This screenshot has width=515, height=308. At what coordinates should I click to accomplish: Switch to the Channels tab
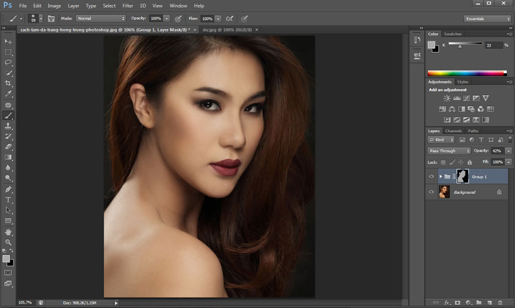click(x=454, y=131)
